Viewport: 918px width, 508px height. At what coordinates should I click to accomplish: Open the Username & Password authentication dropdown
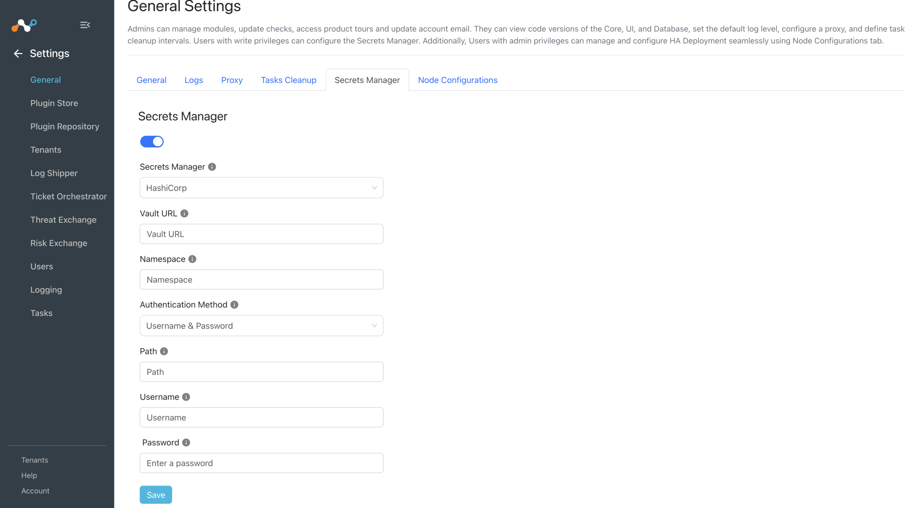point(261,325)
